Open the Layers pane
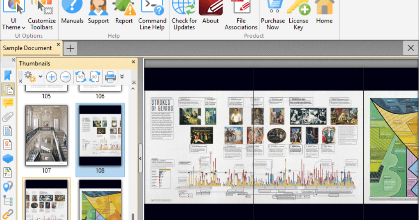Image resolution: width=419 pixels, height=220 pixels. pos(8,159)
